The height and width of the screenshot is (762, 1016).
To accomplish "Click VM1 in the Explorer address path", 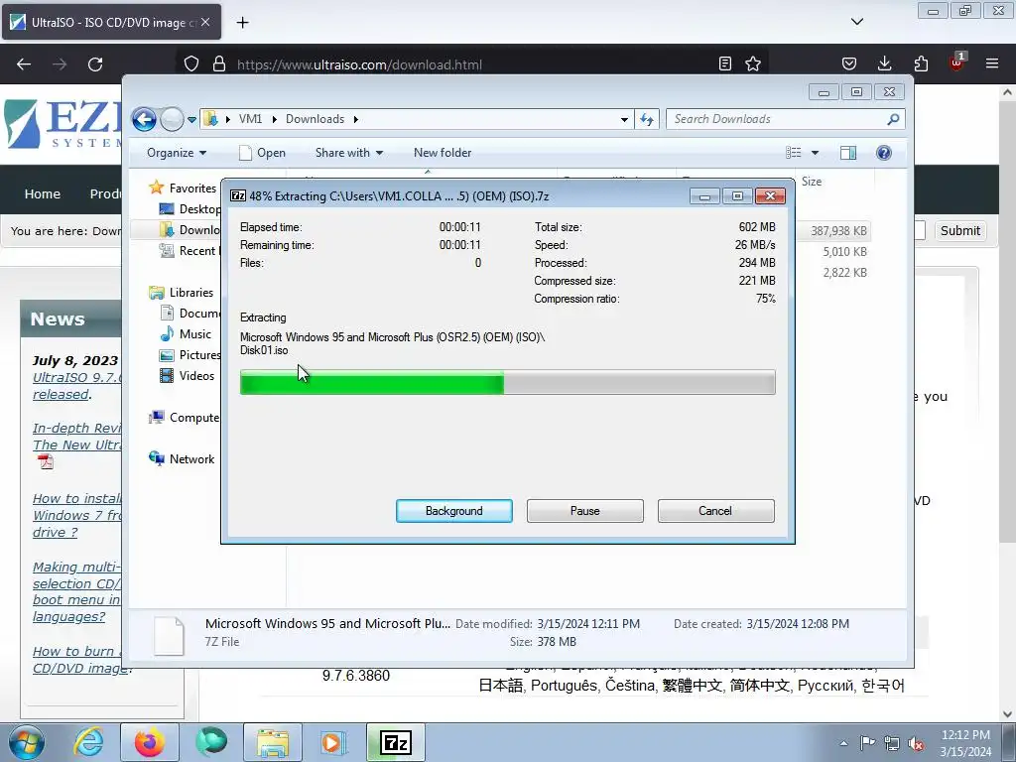I will coord(250,119).
